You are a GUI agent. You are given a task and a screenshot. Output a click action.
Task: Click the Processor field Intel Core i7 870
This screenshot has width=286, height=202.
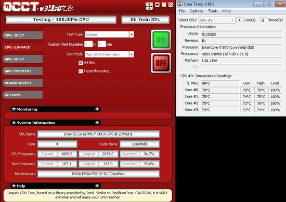241,48
